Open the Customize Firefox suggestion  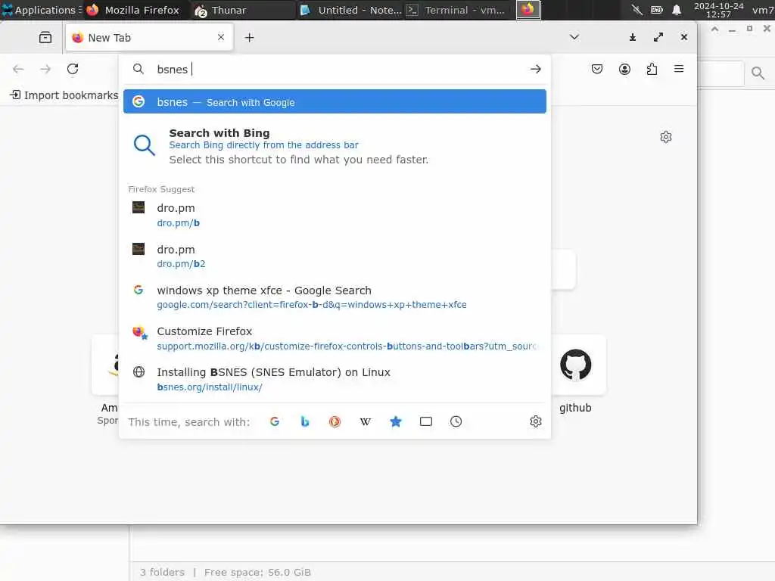(335, 338)
